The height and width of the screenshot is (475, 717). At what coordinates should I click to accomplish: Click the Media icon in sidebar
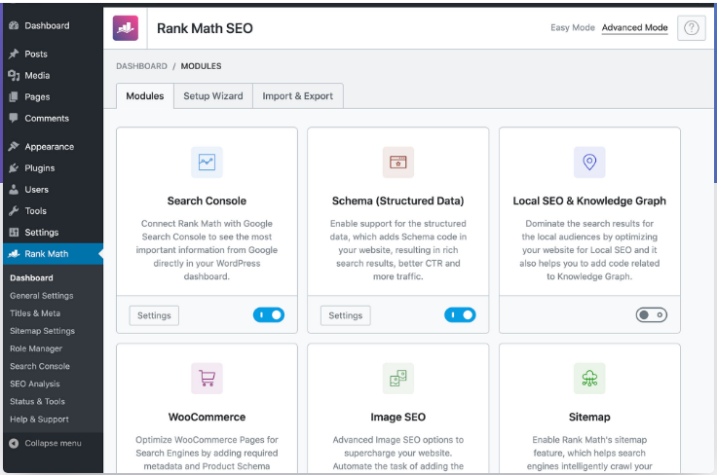pos(14,75)
